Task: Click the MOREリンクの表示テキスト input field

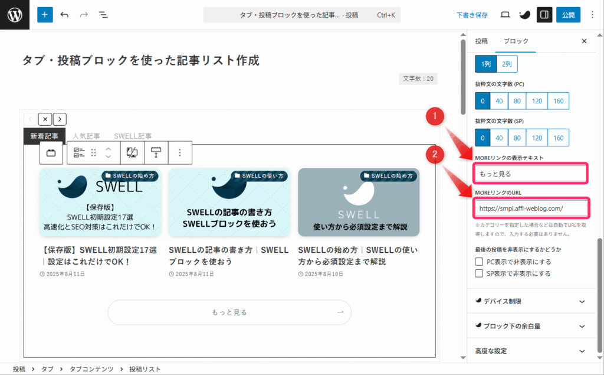Action: tap(530, 174)
